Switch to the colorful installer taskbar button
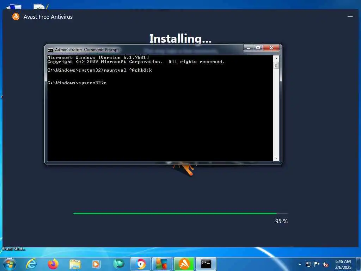 pos(161,264)
